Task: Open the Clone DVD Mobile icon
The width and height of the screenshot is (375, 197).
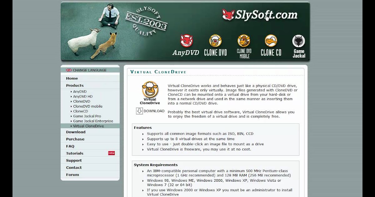Action: click(244, 41)
